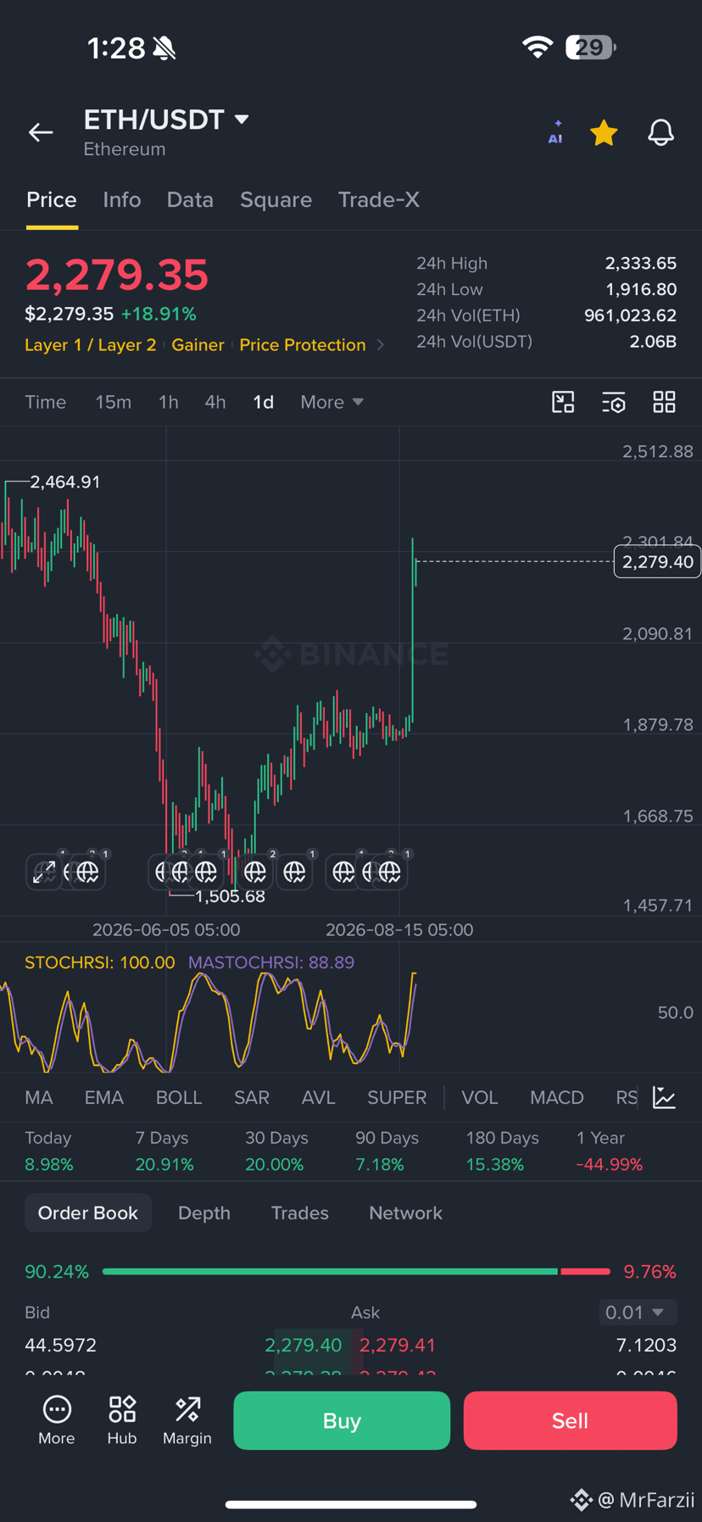The image size is (702, 1522).
Task: Tap the bid price 2,279.40
Action: 304,1345
